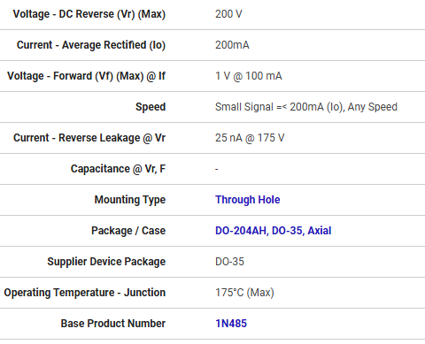Click the Capacitance @ Vr, F label
This screenshot has height=344, width=425.
pos(118,169)
